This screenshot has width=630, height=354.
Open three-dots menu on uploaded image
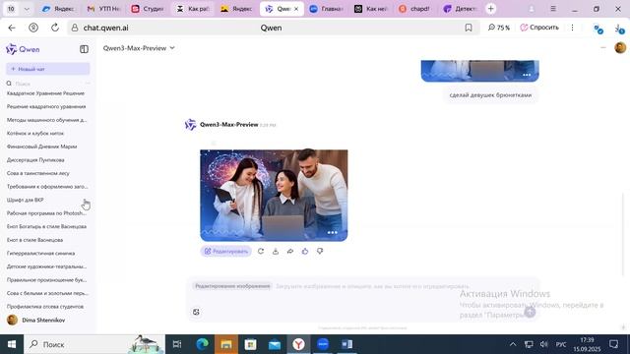click(x=527, y=75)
